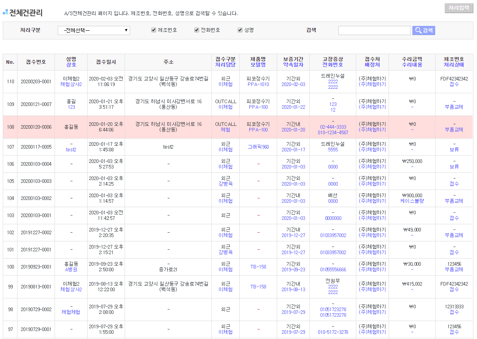
Task: Click the 강병욱 handler link in row 105
Action: 225,184
